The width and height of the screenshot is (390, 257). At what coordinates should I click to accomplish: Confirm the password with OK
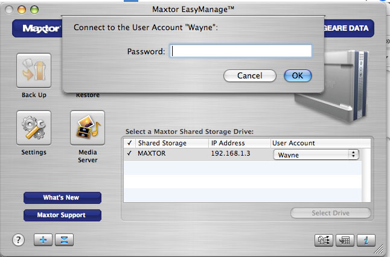coord(298,75)
